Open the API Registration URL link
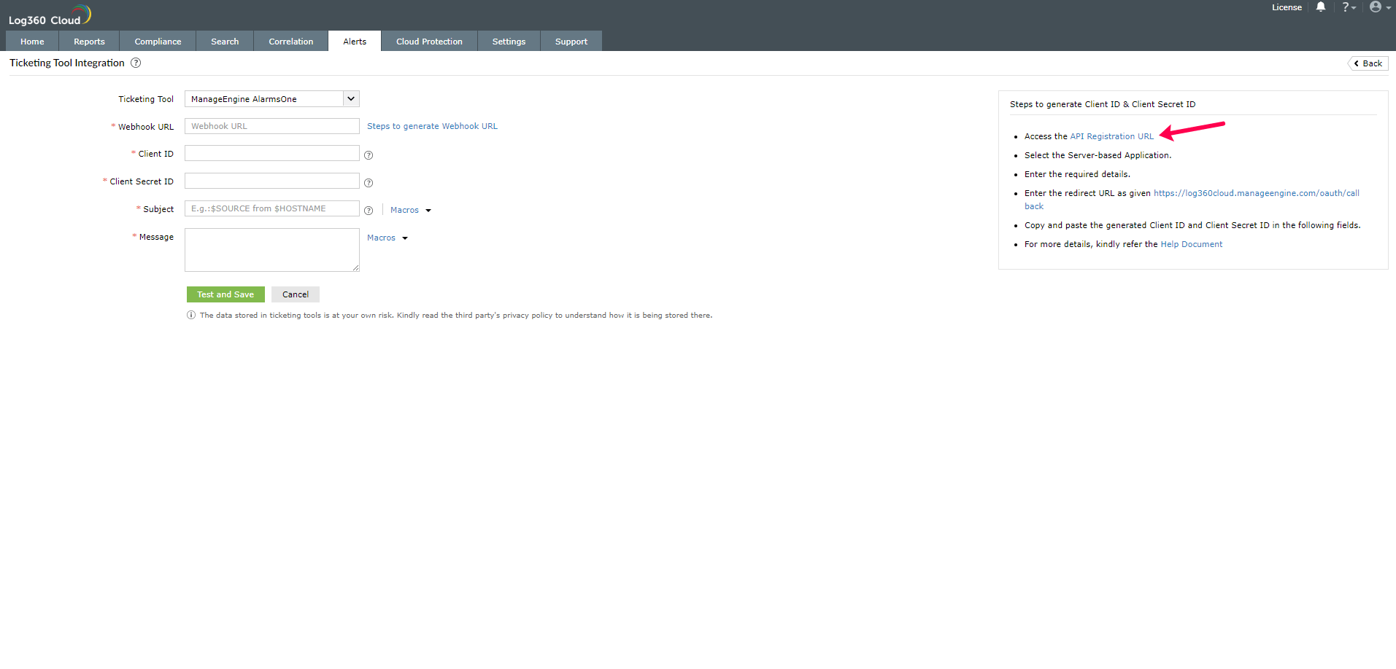The height and width of the screenshot is (669, 1396). coord(1112,136)
